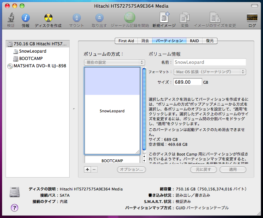This screenshot has width=263, height=218.
Task: Click the scroll down arrow of partition map
Action: coord(144,160)
